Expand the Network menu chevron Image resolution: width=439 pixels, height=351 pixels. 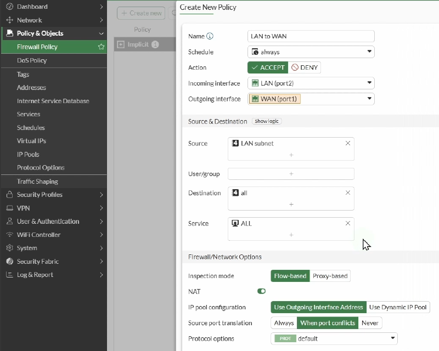pos(102,20)
